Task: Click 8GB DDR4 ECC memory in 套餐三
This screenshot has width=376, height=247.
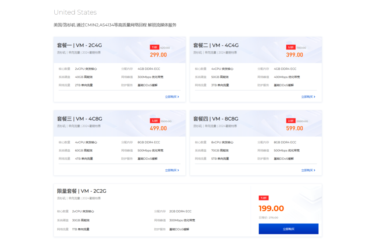Action: 149,143
